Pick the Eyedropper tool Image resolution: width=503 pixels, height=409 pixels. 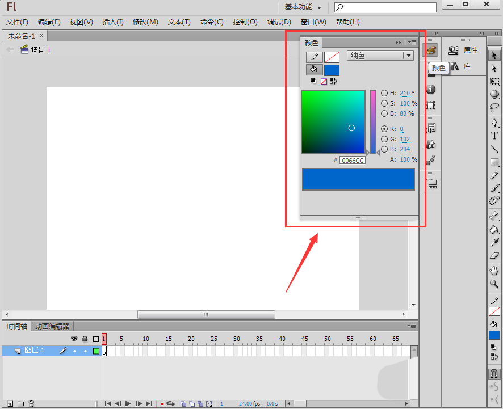pyautogui.click(x=494, y=242)
